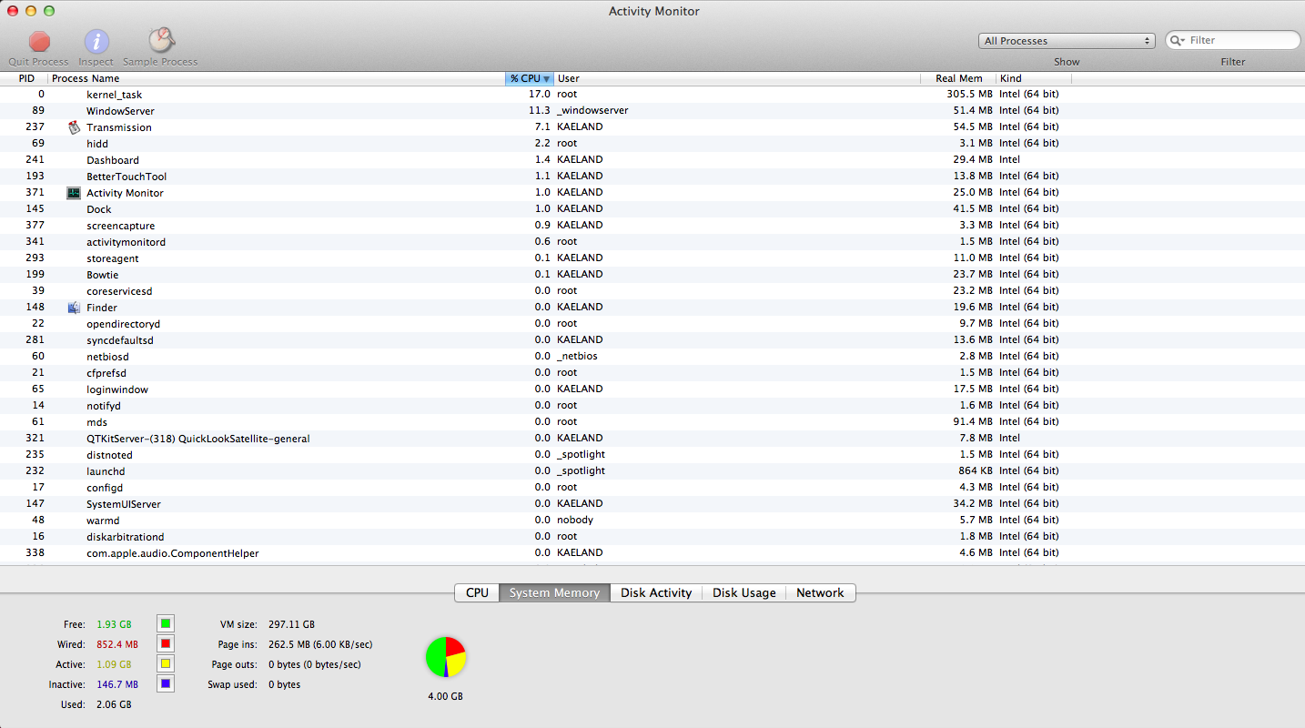Switch to the Disk Usage tab

pyautogui.click(x=744, y=592)
